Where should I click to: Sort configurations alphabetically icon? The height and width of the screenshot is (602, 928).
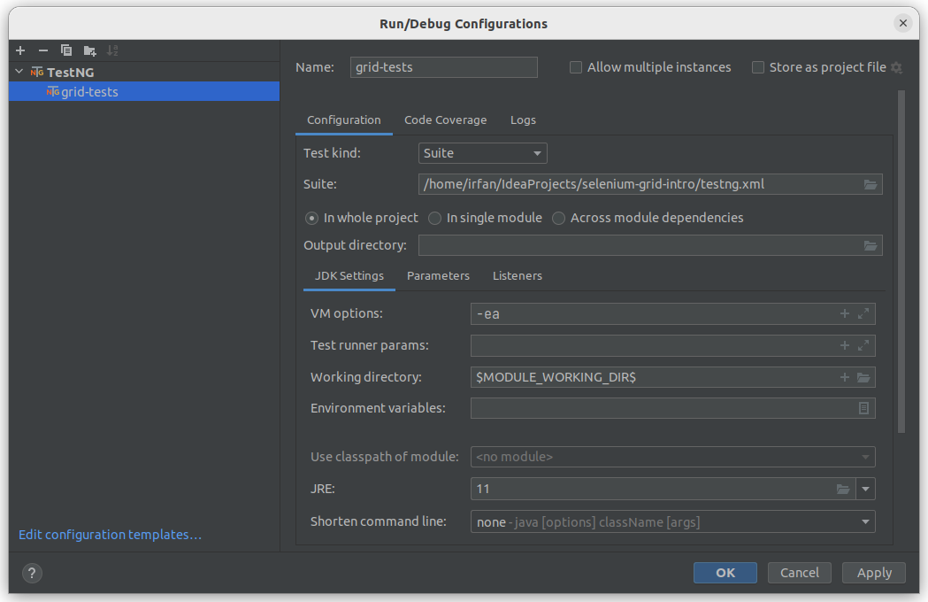coord(112,51)
